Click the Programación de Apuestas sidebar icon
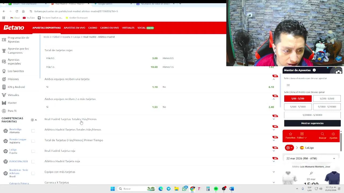Screen dimensions: 344x193 click(x=4, y=40)
